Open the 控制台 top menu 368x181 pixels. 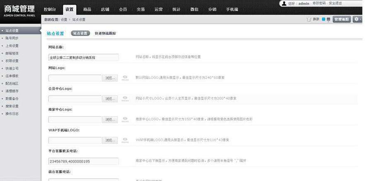point(50,10)
